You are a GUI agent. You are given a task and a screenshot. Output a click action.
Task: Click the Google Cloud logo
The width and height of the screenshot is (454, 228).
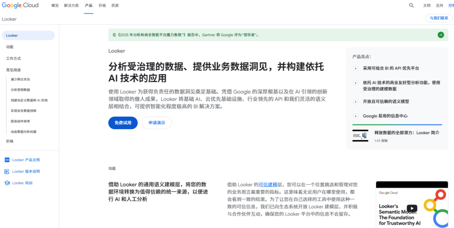(20, 5)
